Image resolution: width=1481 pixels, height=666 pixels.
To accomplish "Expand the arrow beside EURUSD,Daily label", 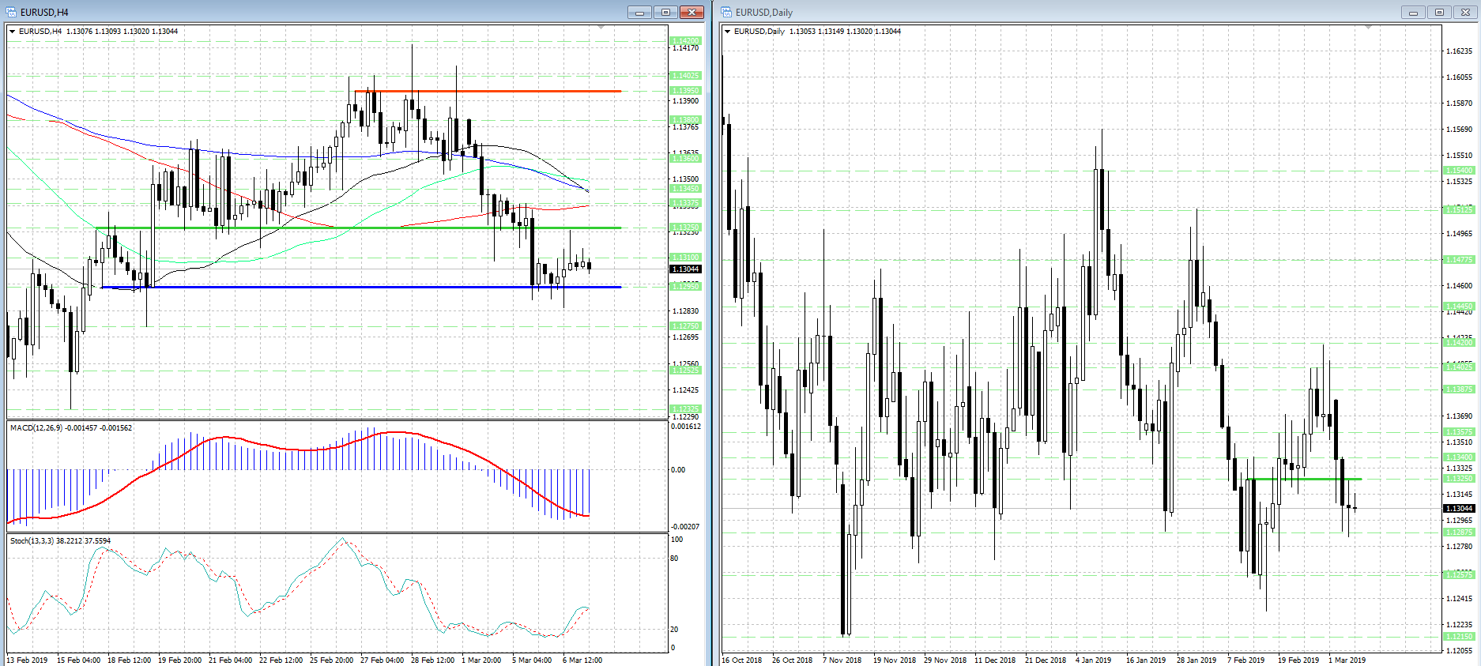I will click(727, 32).
